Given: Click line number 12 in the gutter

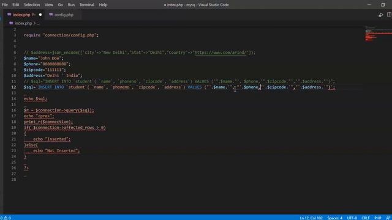Looking at the screenshot, I should tap(13, 87).
